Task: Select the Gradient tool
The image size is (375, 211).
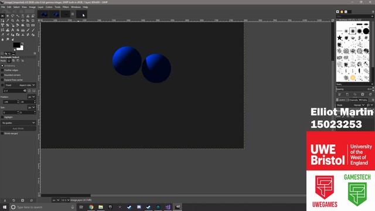Action: click(x=23, y=30)
